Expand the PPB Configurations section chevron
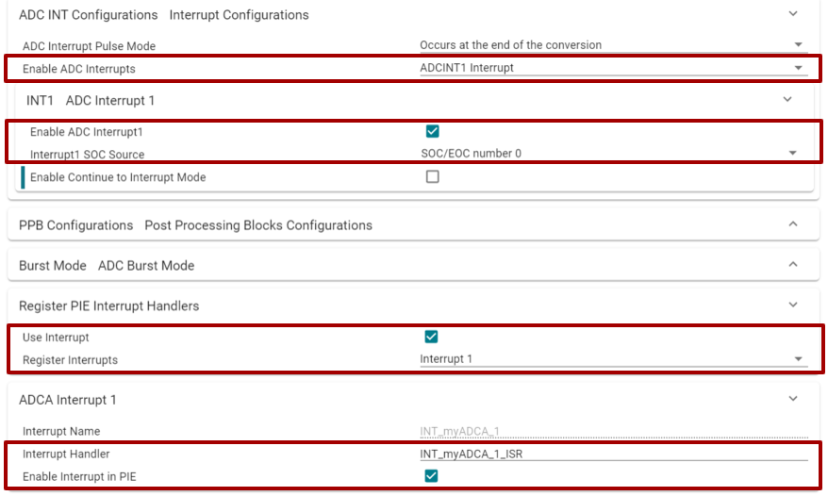828x496 pixels. coord(792,224)
